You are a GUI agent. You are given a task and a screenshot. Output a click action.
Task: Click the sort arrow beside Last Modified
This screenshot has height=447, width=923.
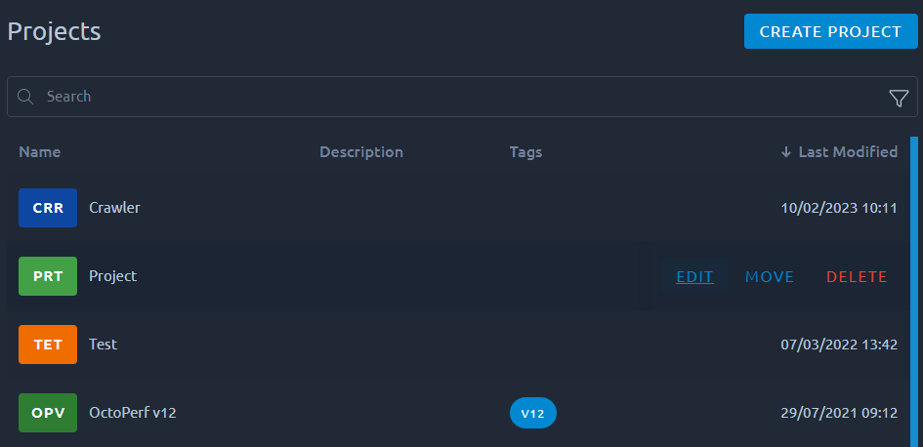pos(786,152)
